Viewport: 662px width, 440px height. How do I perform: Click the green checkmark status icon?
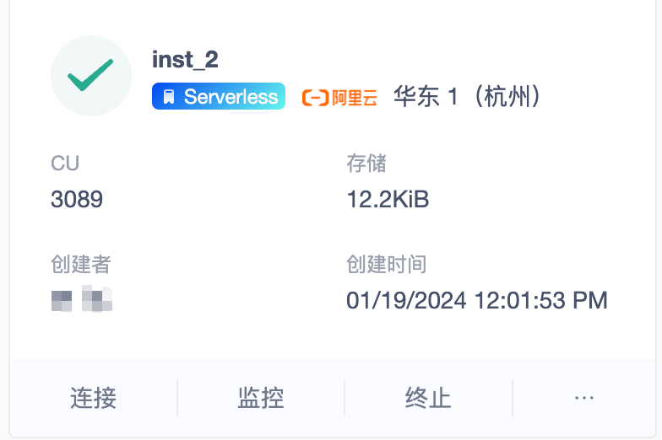91,76
